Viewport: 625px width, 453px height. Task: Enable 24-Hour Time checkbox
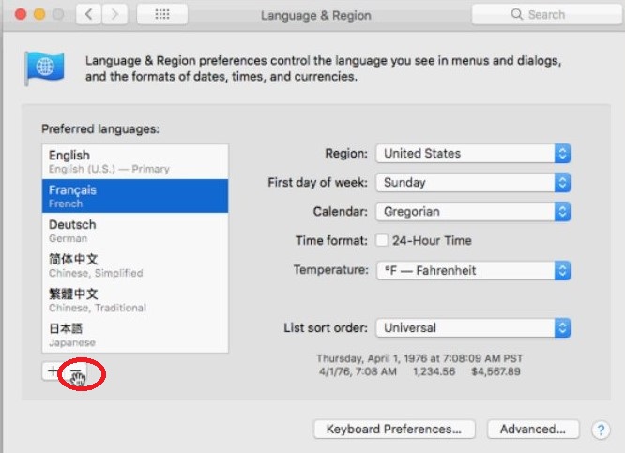tap(382, 240)
